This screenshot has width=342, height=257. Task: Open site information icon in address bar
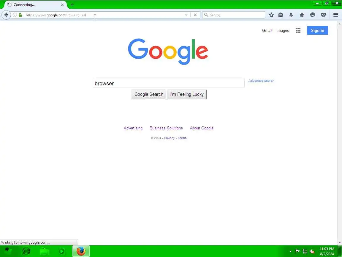click(x=15, y=15)
